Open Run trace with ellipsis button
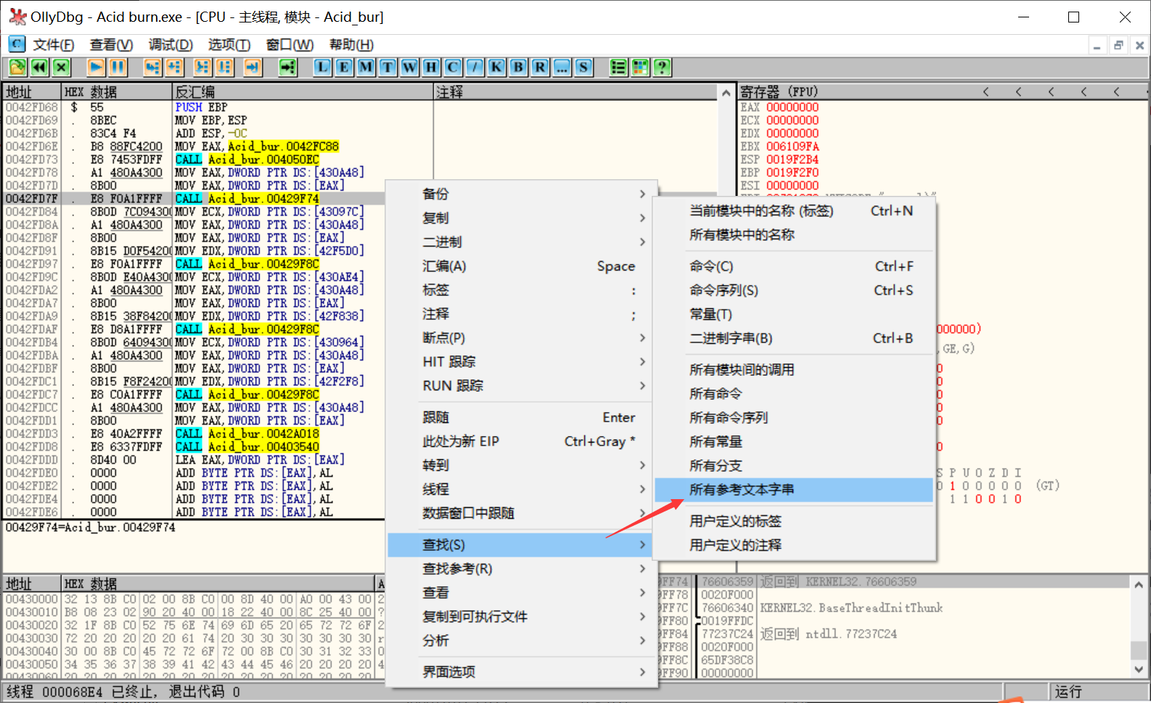This screenshot has height=703, width=1151. pyautogui.click(x=562, y=67)
